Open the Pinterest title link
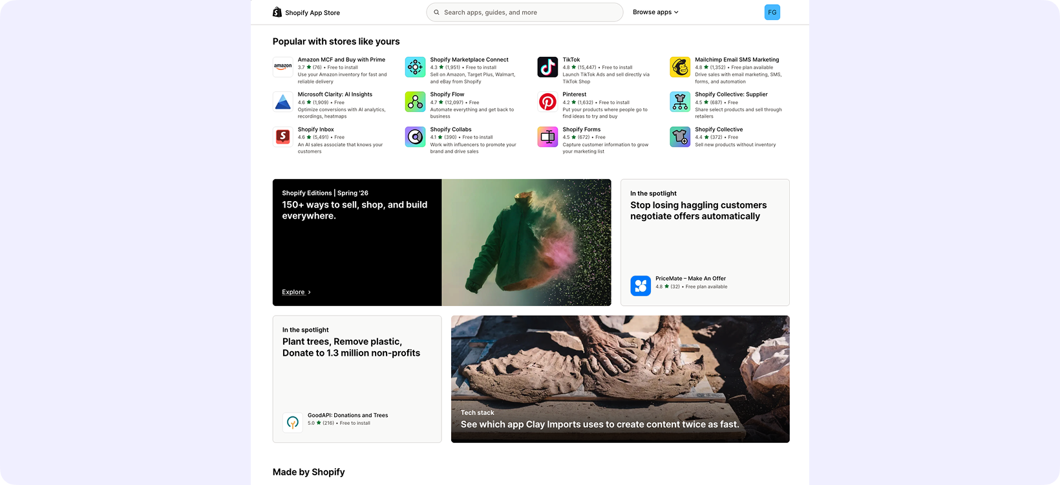Image resolution: width=1060 pixels, height=485 pixels. click(x=575, y=94)
